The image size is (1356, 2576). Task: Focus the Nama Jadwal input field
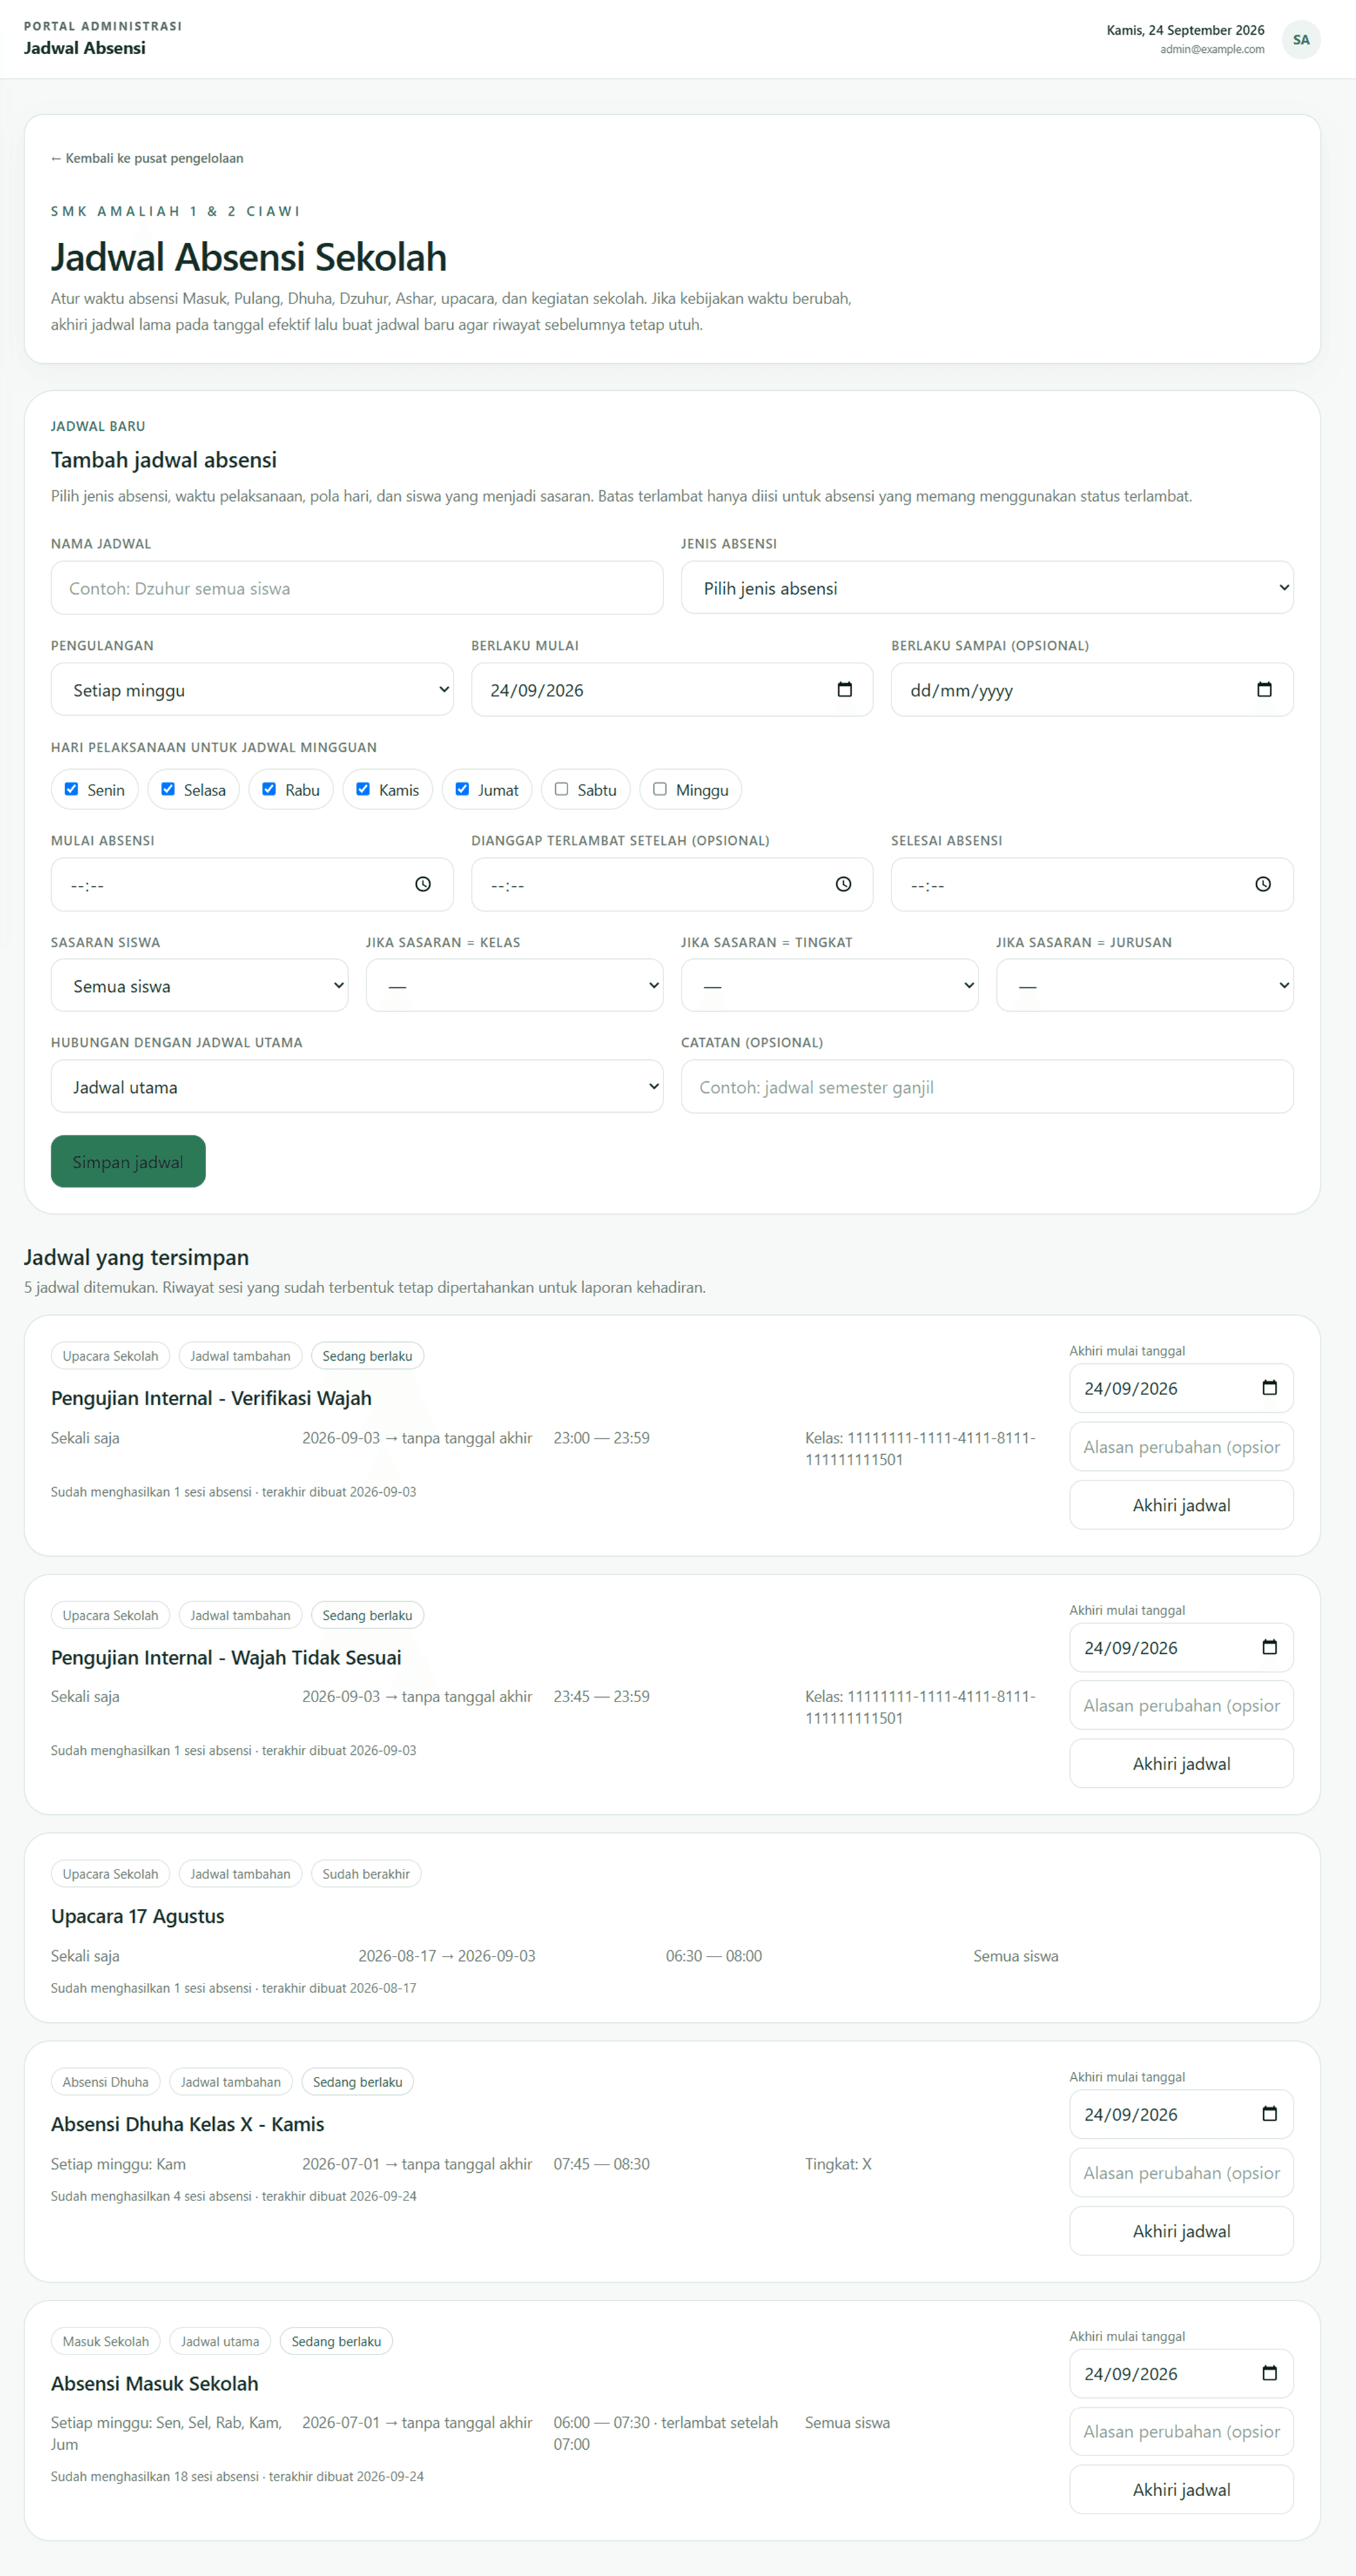(x=357, y=588)
